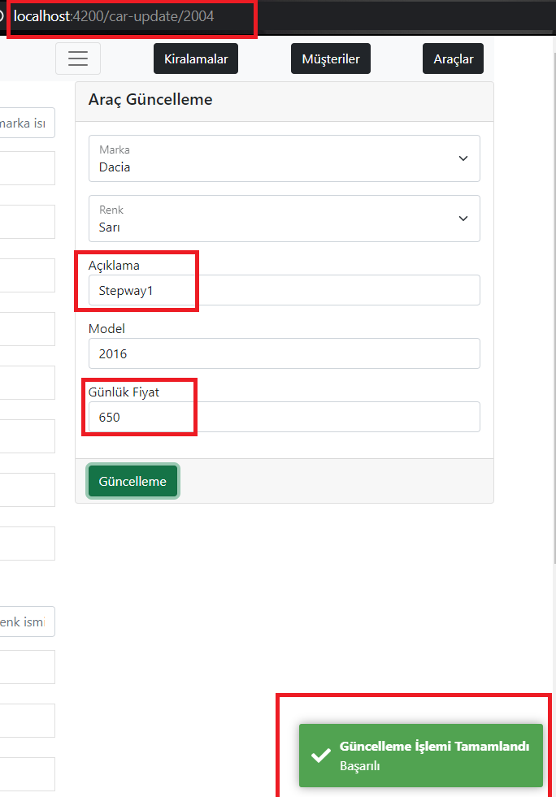Click the green checkmark icon in the success toast
This screenshot has width=556, height=797.
point(319,756)
